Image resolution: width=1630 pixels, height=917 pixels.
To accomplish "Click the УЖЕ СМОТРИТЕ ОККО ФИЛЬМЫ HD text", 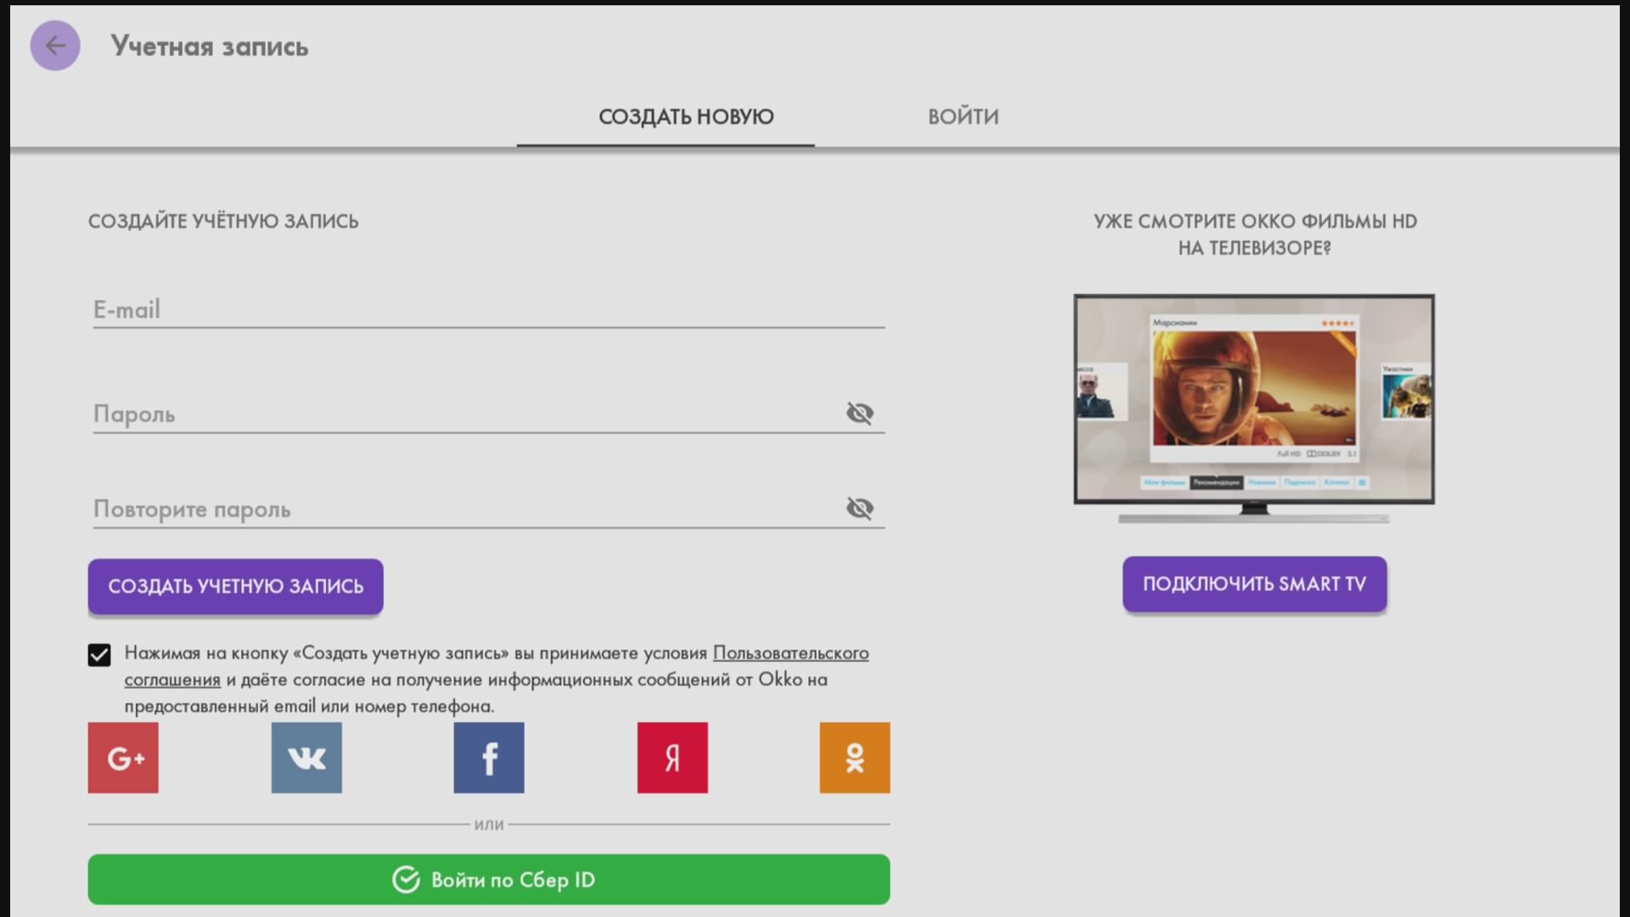I will coord(1255,222).
